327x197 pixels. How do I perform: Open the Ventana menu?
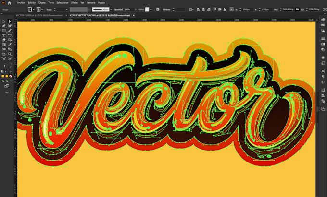(x=91, y=3)
